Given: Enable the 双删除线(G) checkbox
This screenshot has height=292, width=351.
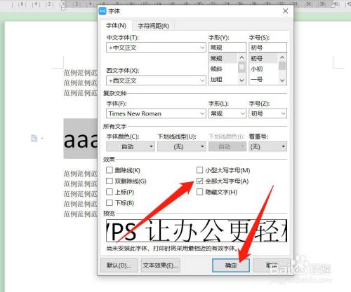Looking at the screenshot, I should pyautogui.click(x=110, y=181).
